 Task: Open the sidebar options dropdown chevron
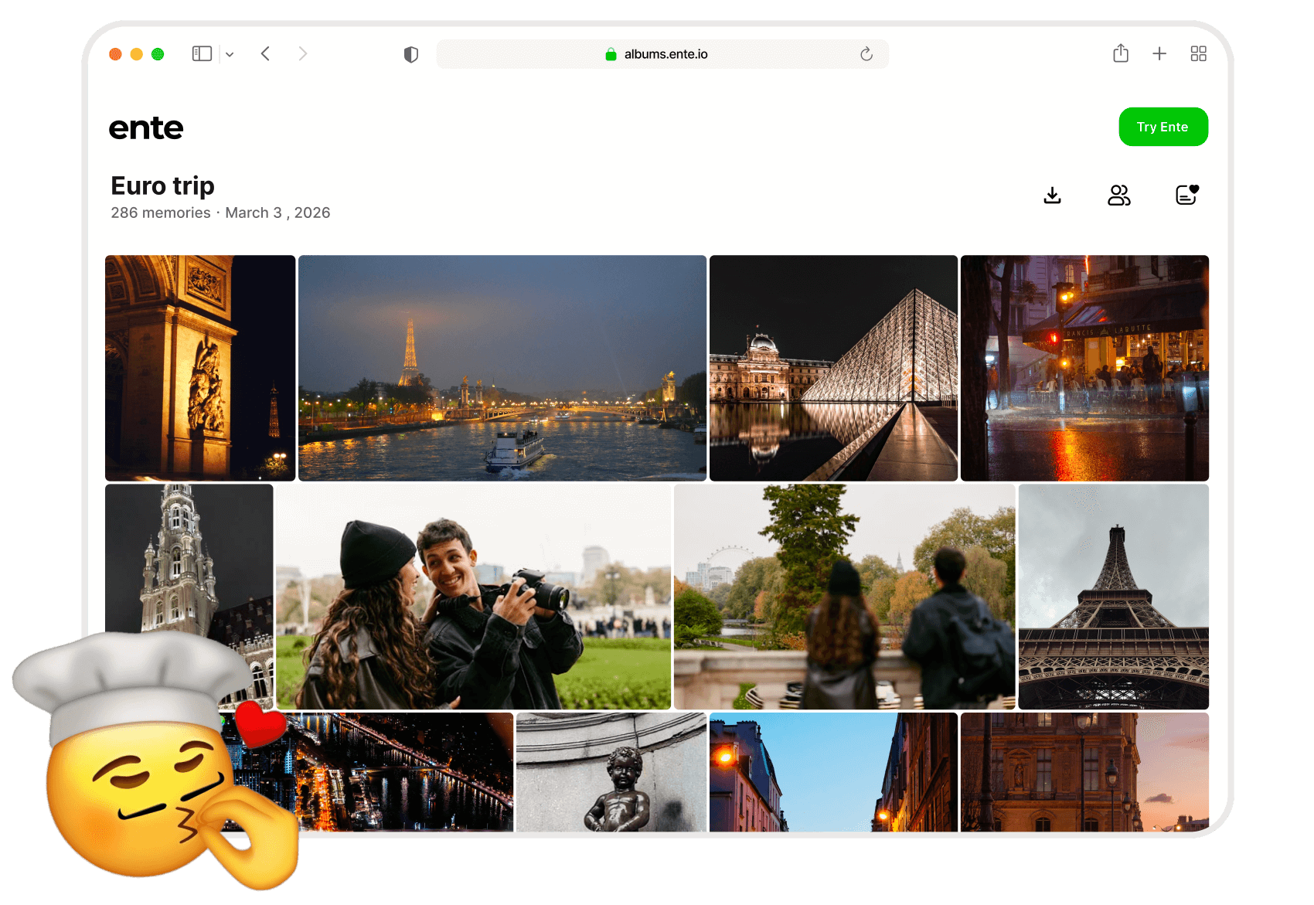pyautogui.click(x=230, y=54)
